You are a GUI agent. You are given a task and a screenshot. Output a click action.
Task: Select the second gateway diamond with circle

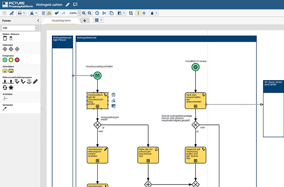[11, 49]
